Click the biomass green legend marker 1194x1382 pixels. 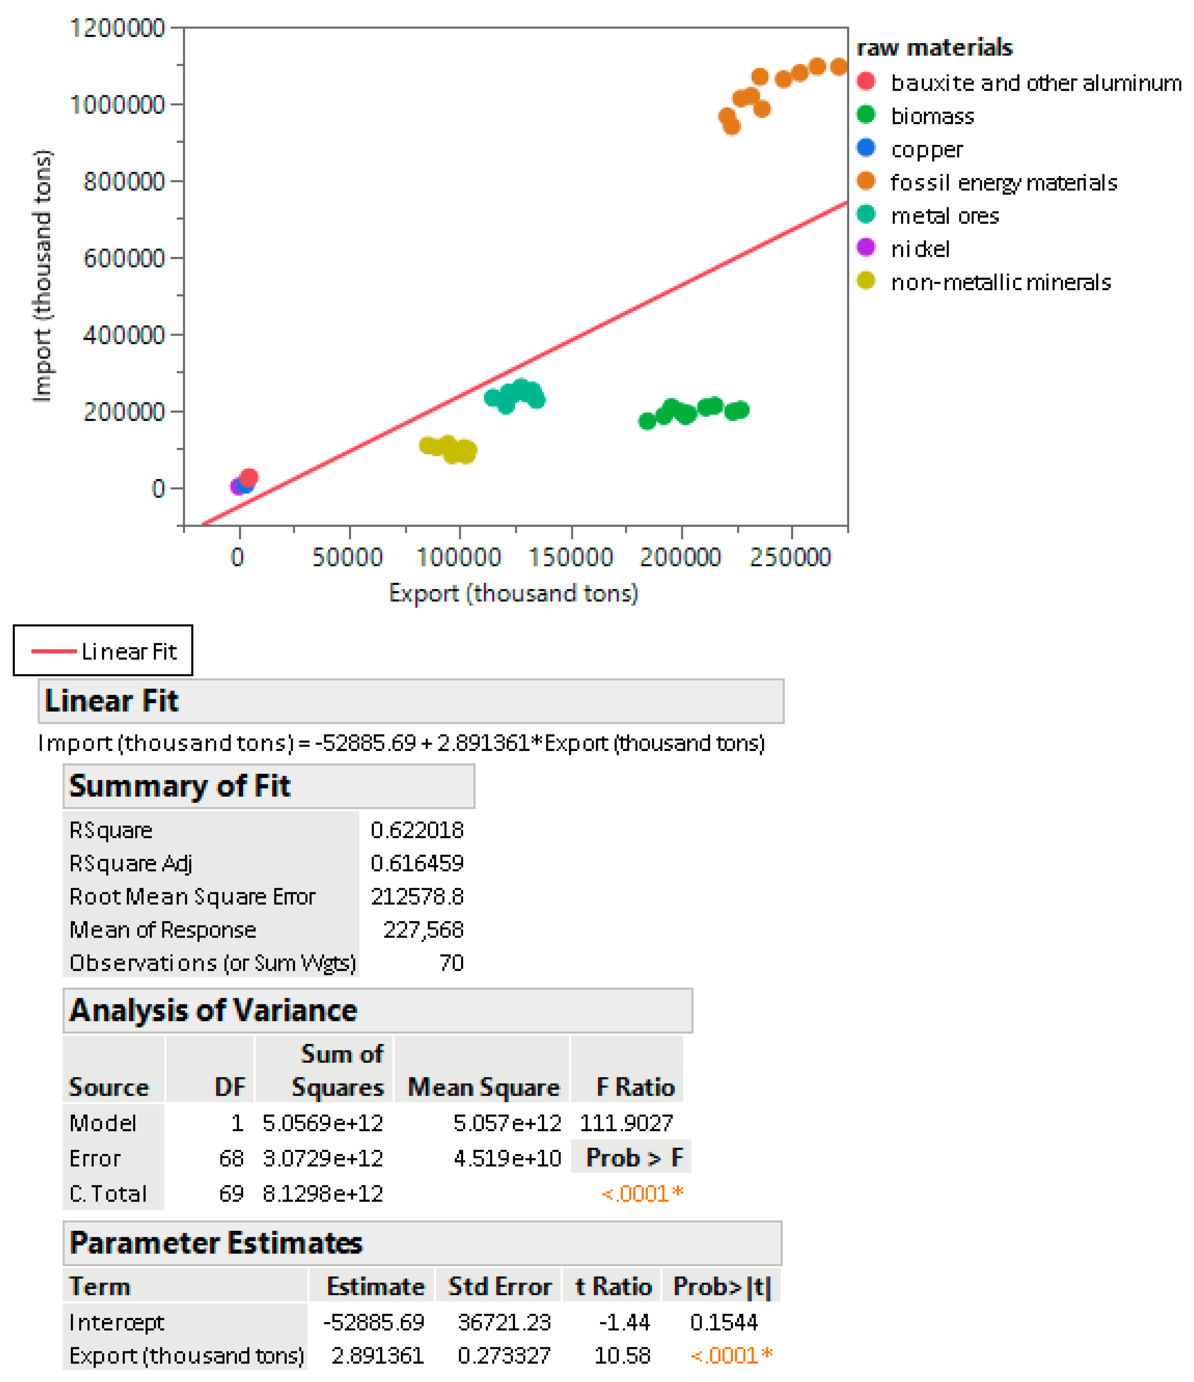[865, 115]
